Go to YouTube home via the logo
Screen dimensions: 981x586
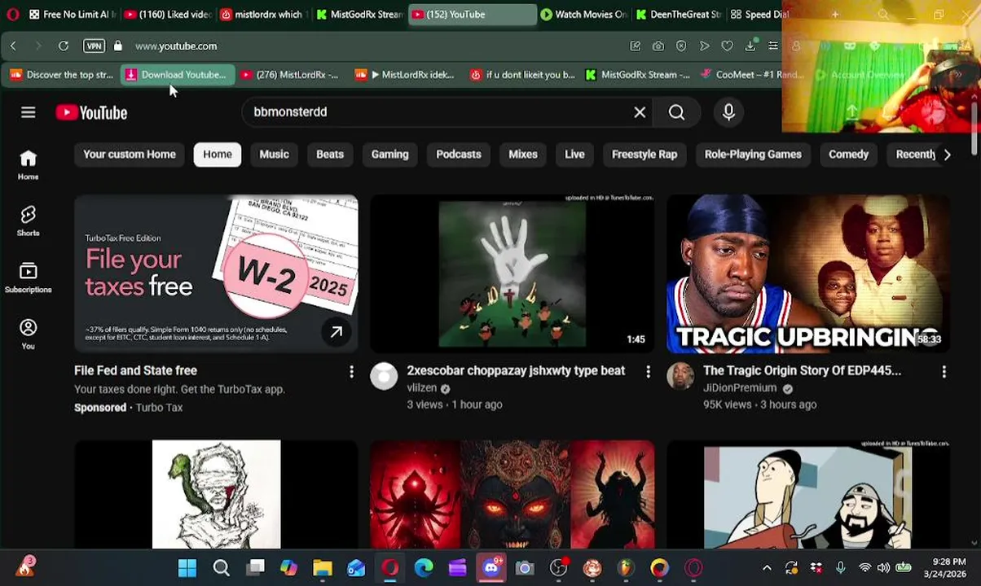click(x=91, y=112)
